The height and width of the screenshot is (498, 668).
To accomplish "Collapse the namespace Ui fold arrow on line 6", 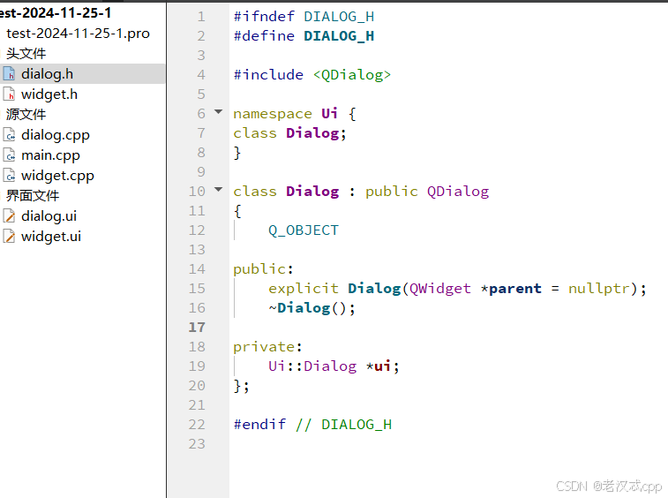I will click(x=219, y=112).
